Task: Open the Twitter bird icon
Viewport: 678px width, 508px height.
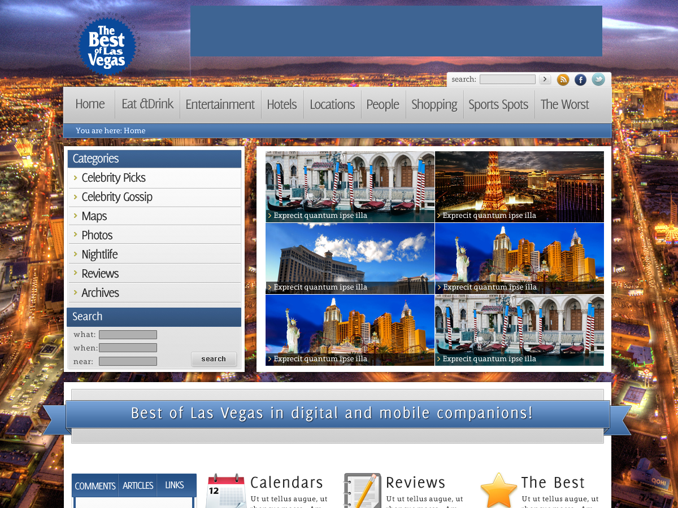Action: coord(598,80)
